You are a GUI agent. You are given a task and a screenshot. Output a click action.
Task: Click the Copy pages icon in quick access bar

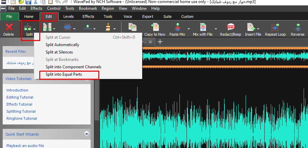coord(43,2)
